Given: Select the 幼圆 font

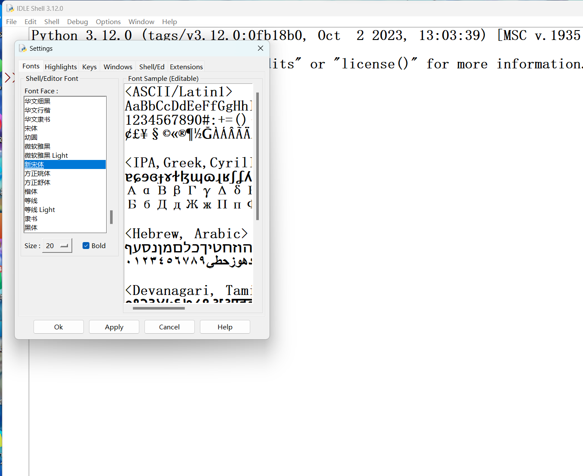Looking at the screenshot, I should 65,137.
